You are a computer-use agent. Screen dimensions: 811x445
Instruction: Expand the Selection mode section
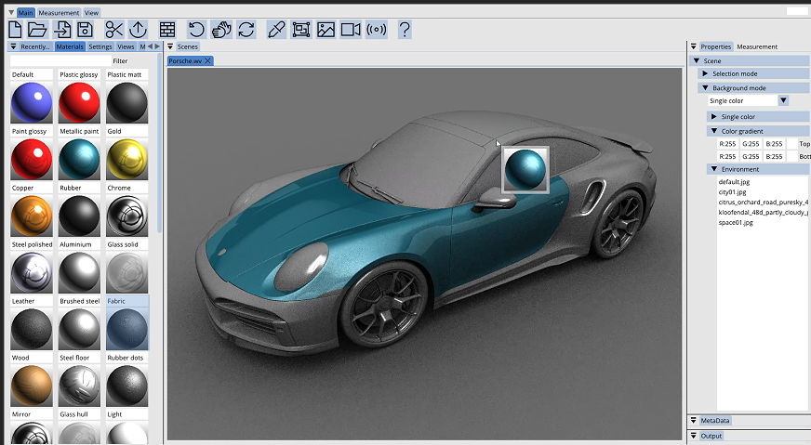click(x=705, y=73)
